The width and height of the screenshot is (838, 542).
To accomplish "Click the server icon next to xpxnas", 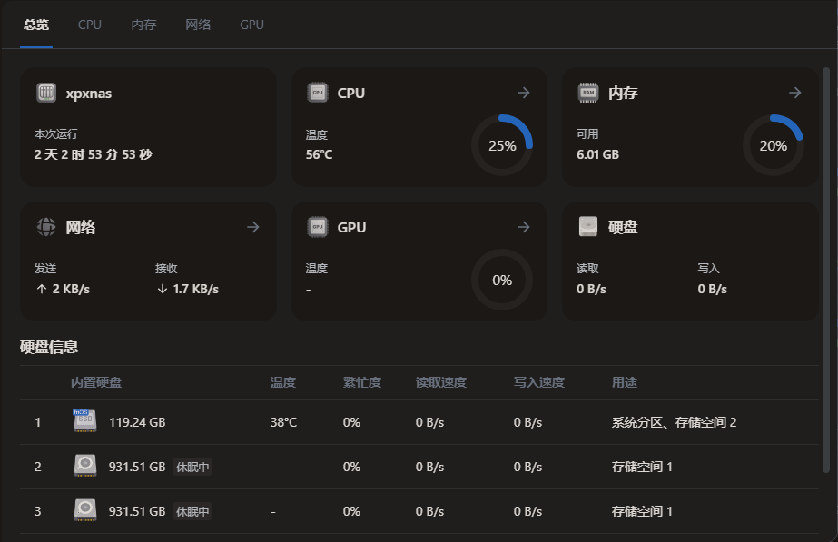I will click(x=45, y=92).
